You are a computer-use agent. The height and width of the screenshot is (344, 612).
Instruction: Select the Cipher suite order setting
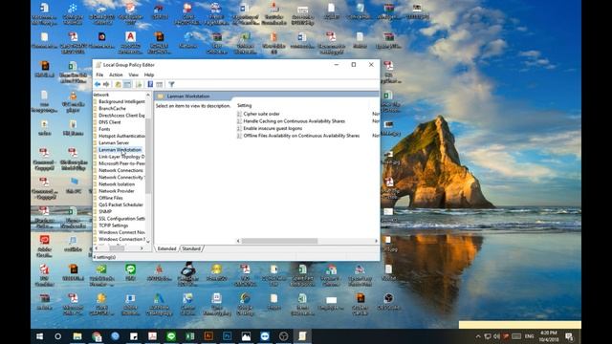[261, 114]
